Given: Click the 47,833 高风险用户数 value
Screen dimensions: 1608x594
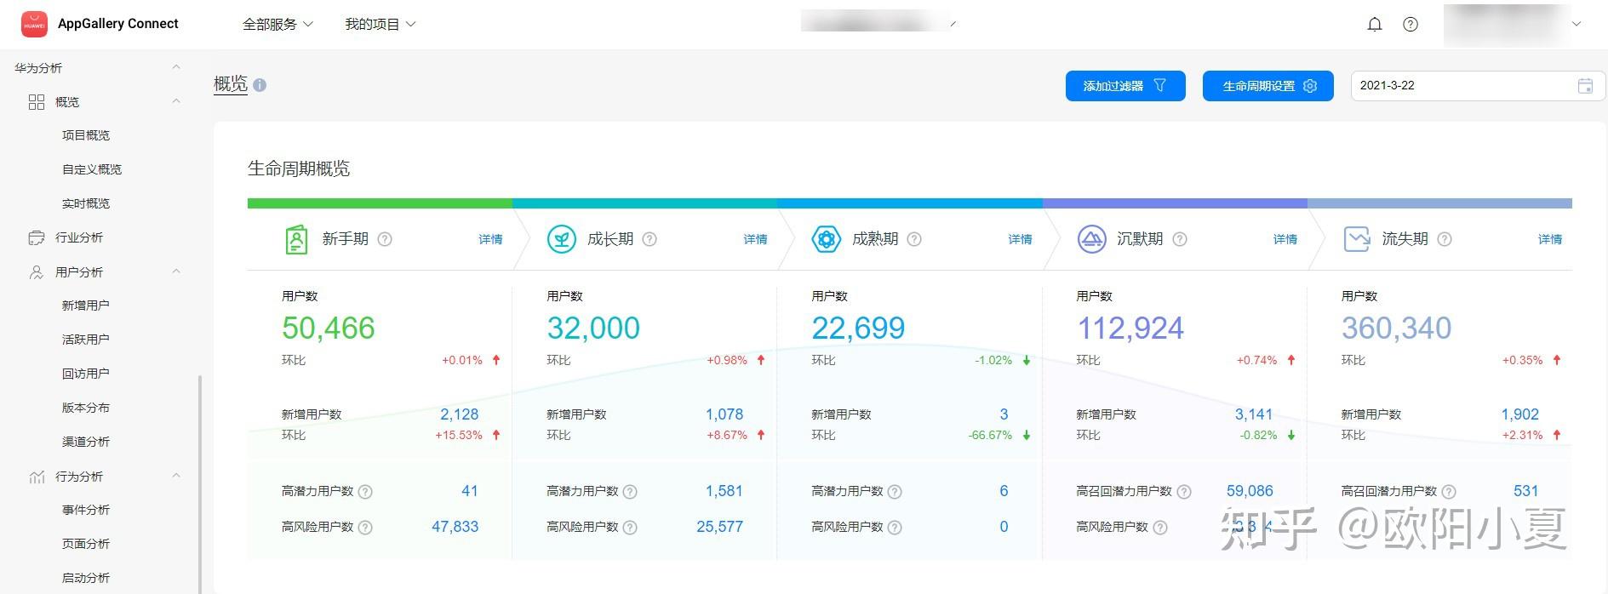Looking at the screenshot, I should [x=455, y=527].
